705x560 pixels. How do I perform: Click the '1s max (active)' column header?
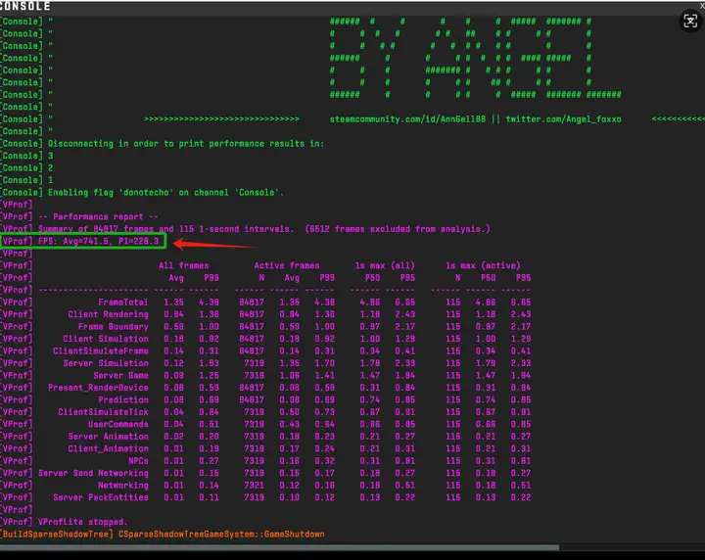click(x=483, y=265)
